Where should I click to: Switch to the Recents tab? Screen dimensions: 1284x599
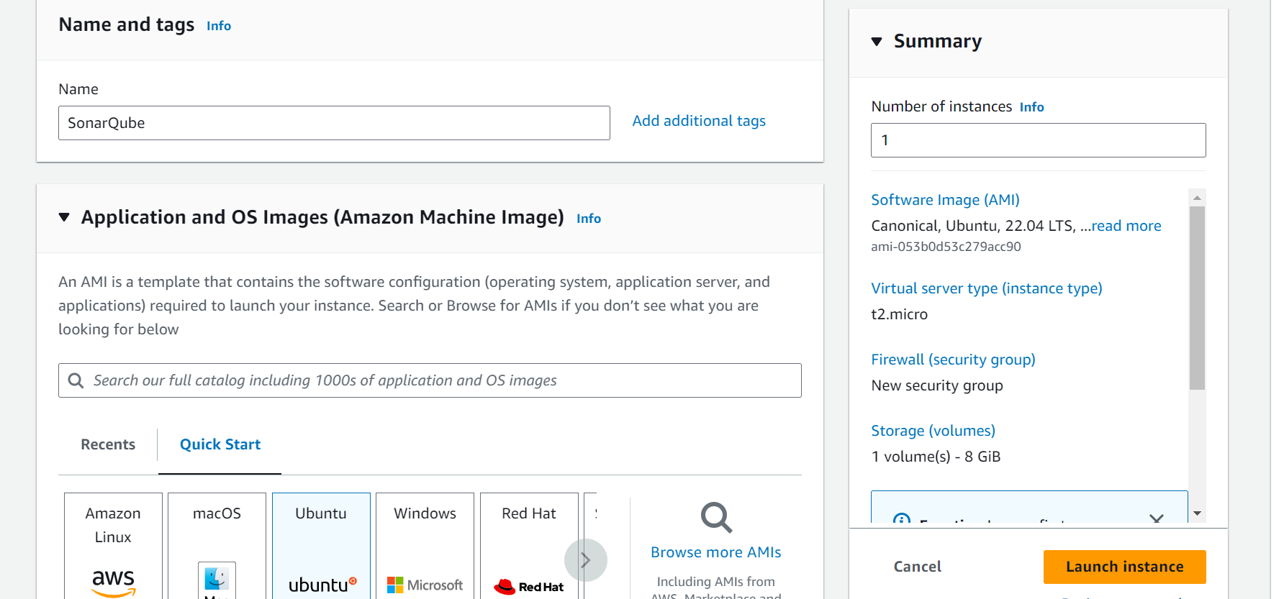(x=108, y=444)
